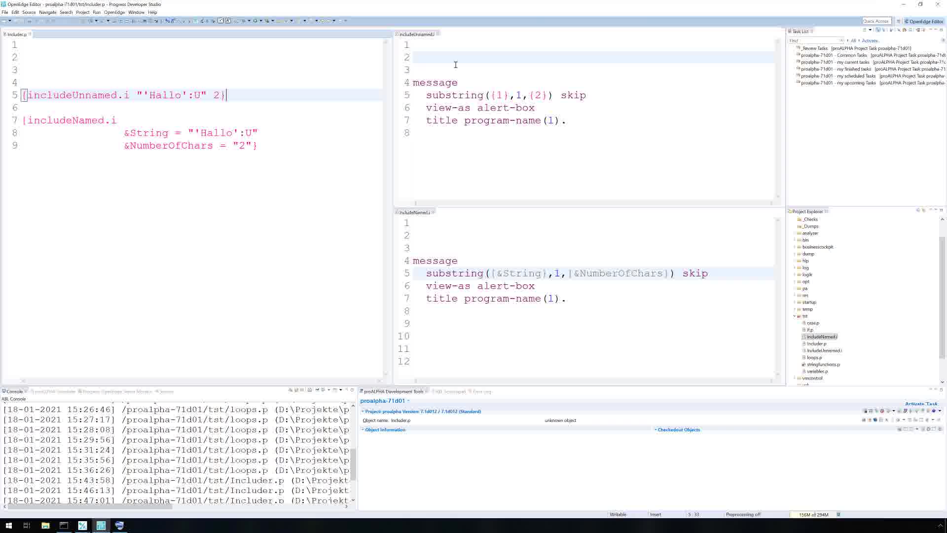This screenshot has height=533, width=947.
Task: Select _Review Tasks in Task List
Action: pyautogui.click(x=856, y=48)
